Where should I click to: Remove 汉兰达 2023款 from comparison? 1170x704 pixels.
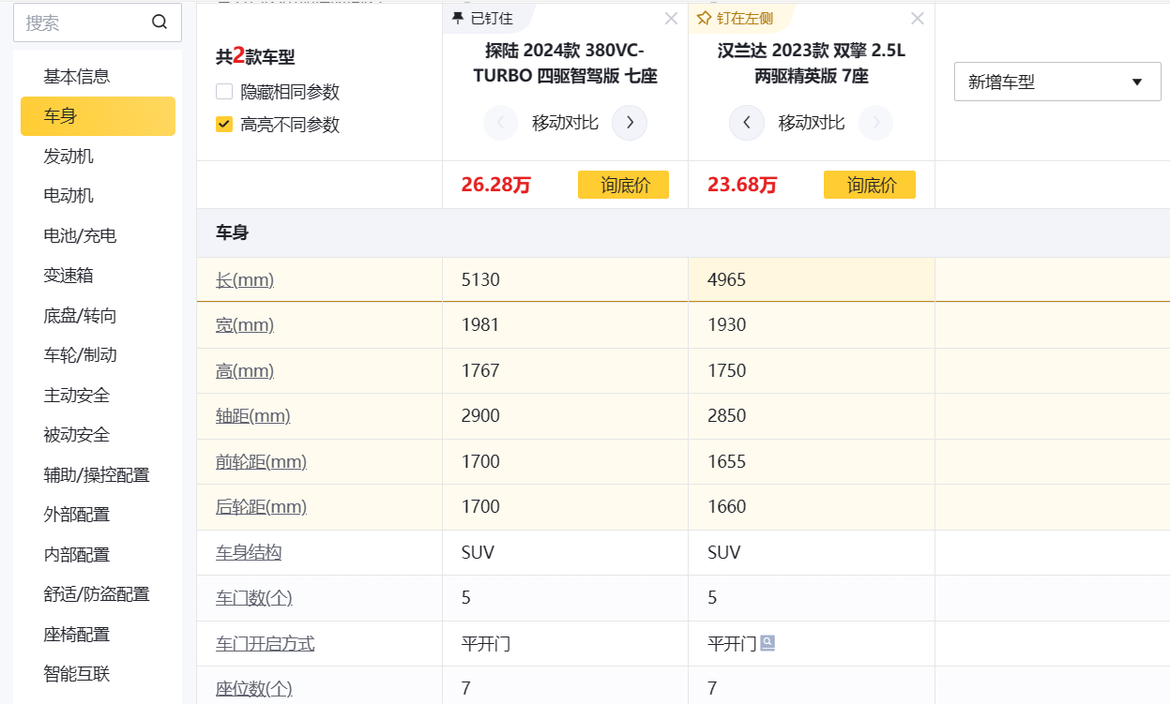click(918, 19)
